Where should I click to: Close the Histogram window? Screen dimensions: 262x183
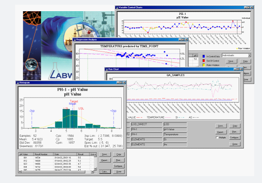click(x=124, y=82)
